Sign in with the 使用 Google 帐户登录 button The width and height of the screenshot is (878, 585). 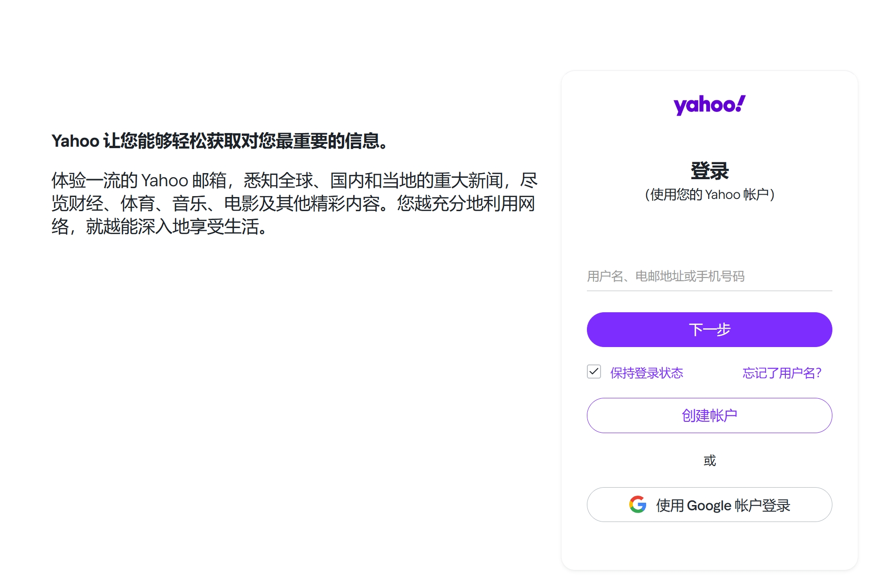click(709, 505)
